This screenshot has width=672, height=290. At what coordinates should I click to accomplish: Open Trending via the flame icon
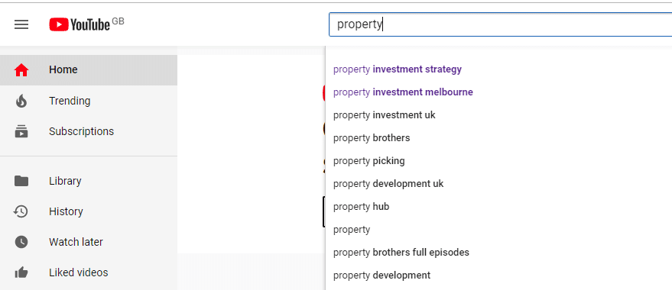pyautogui.click(x=21, y=101)
